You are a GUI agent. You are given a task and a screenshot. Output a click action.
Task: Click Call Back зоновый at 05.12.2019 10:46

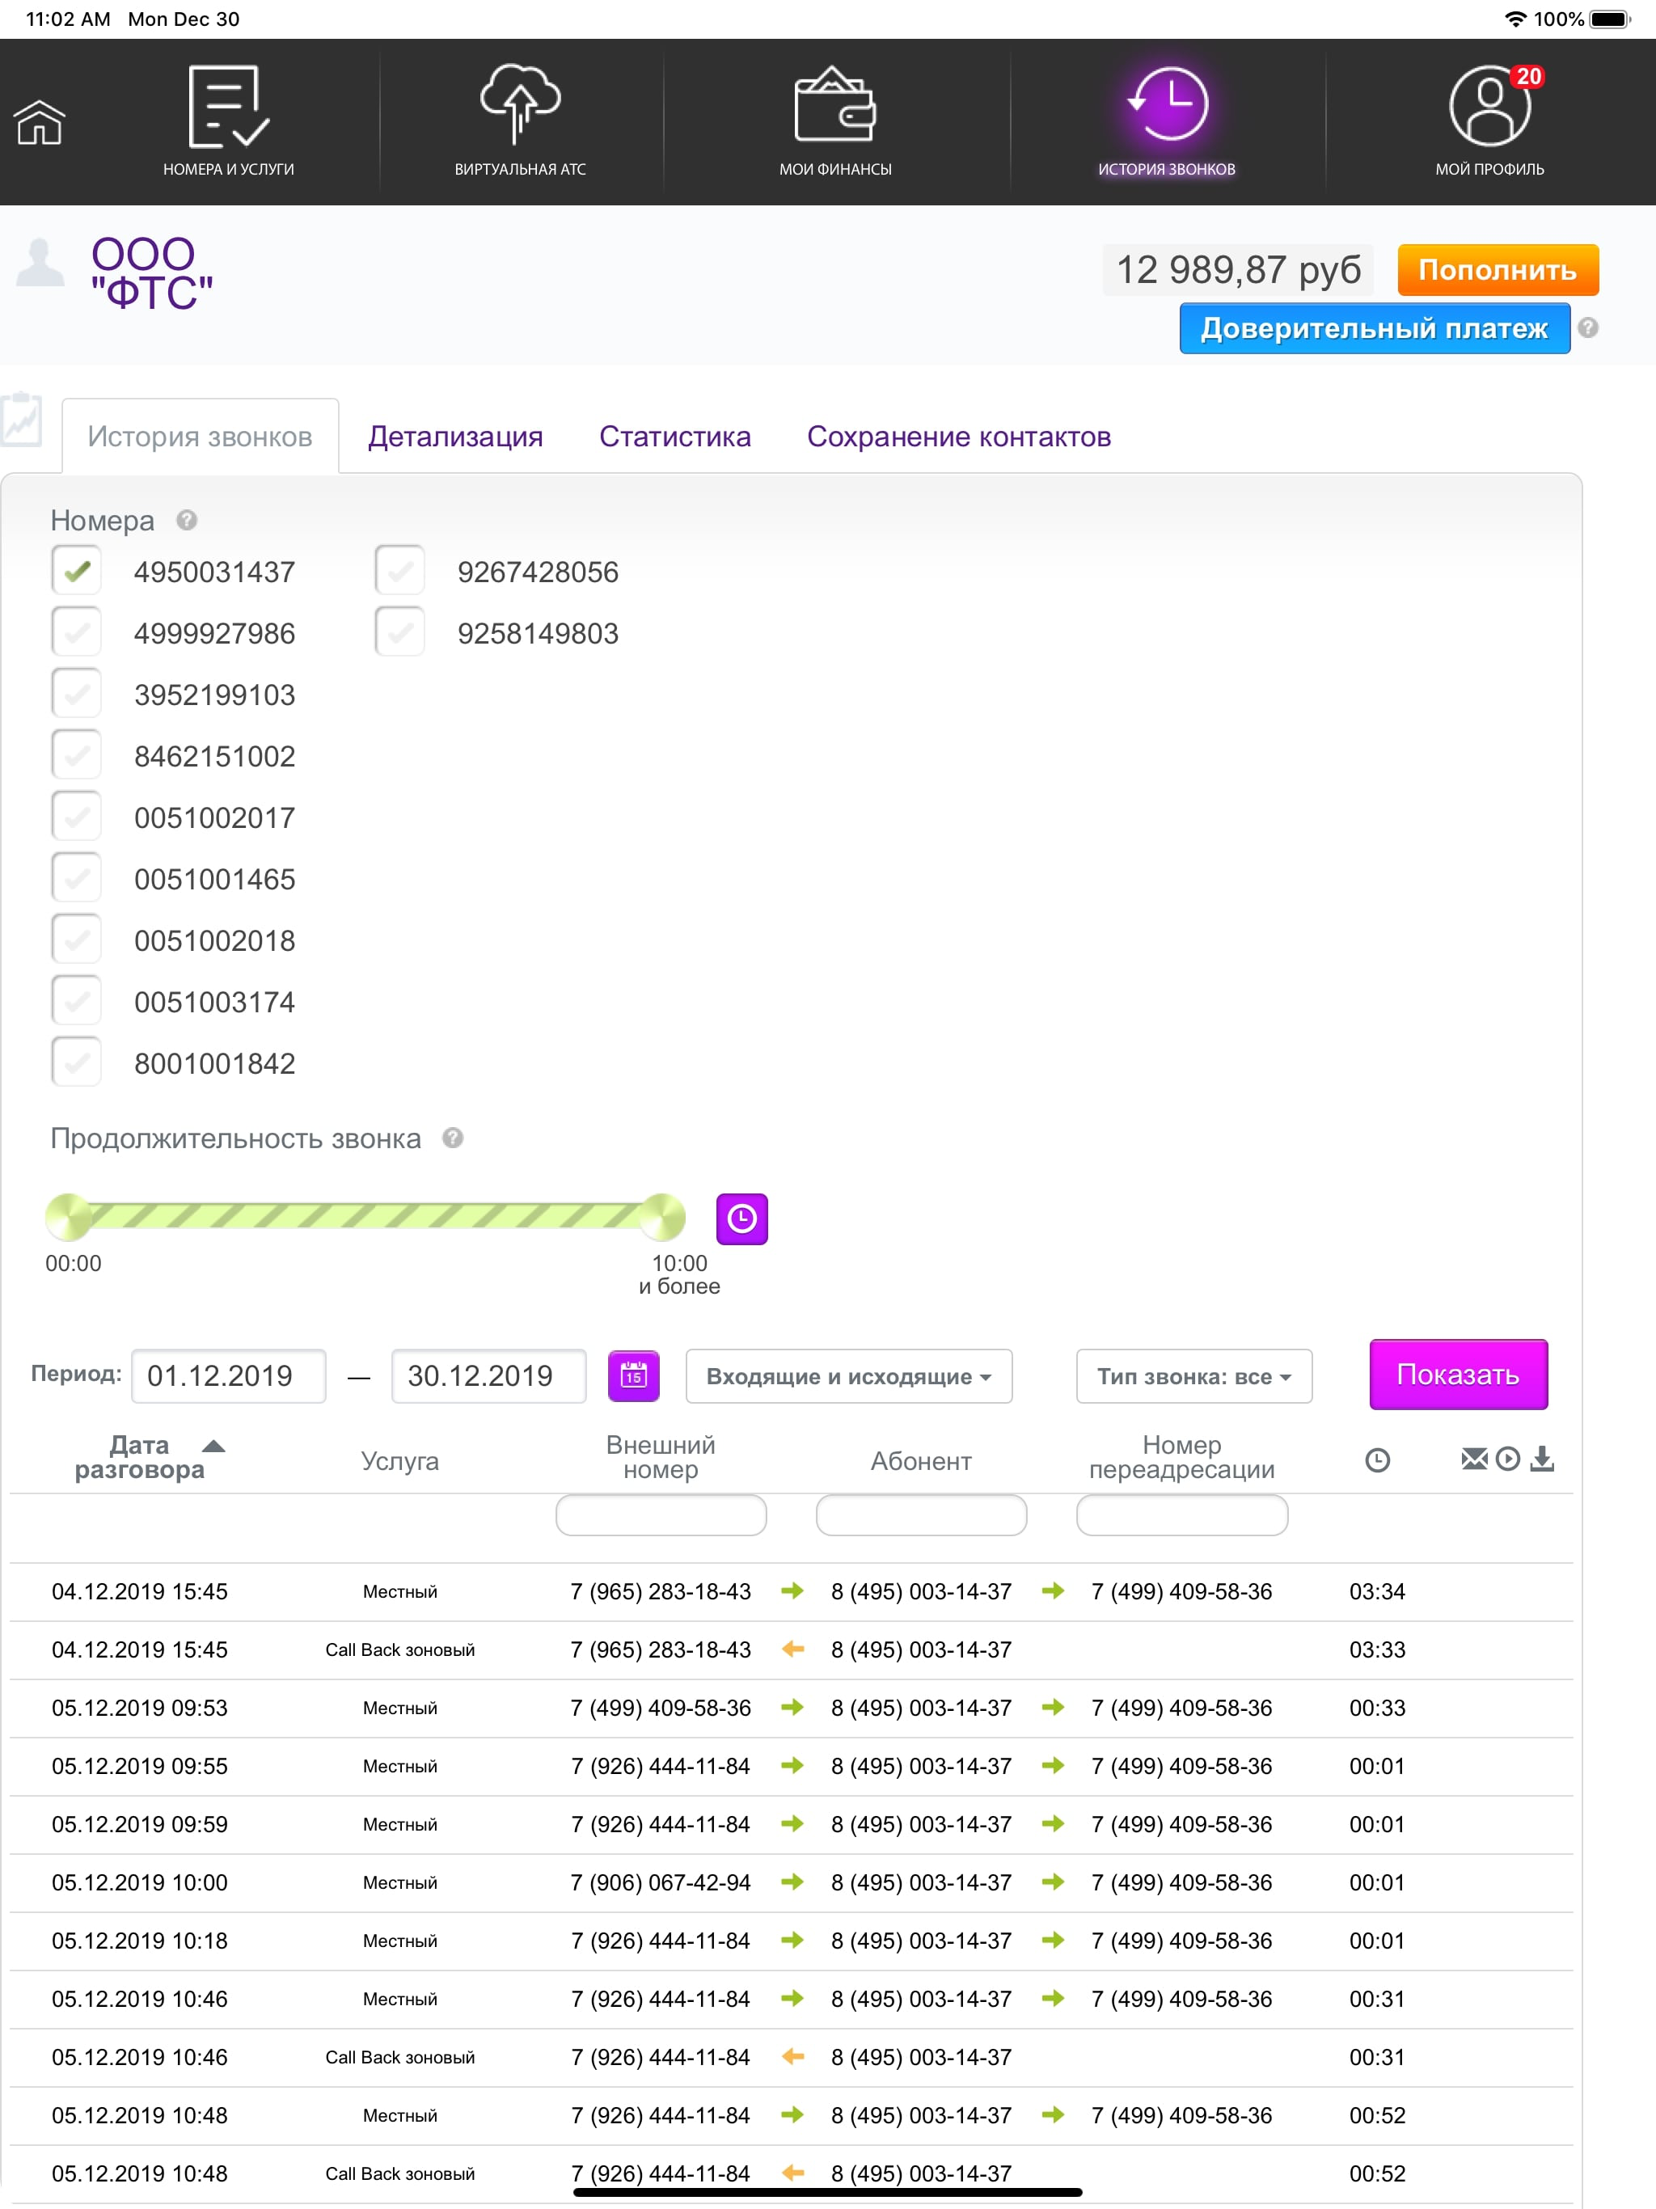click(x=399, y=2057)
